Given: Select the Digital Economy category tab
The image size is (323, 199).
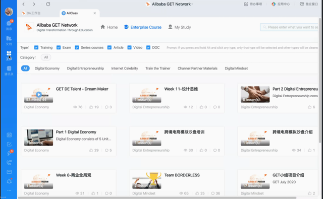Looking at the screenshot, I should coord(47,68).
